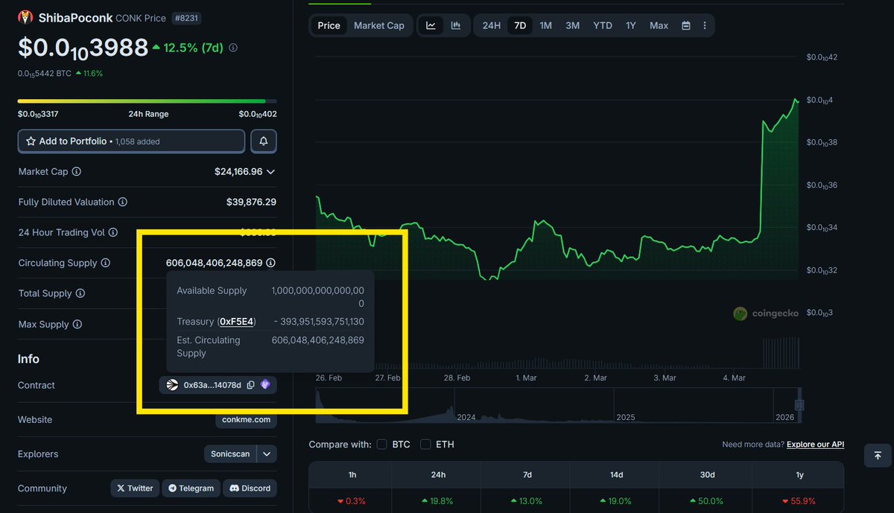Click the chart navigator right handle

[799, 405]
